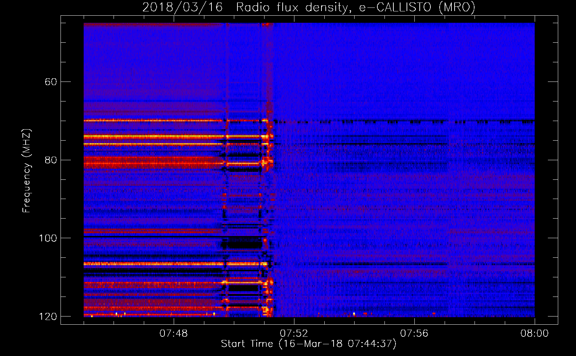Click the 08:00 time tick label
The width and height of the screenshot is (576, 356).
click(x=535, y=334)
